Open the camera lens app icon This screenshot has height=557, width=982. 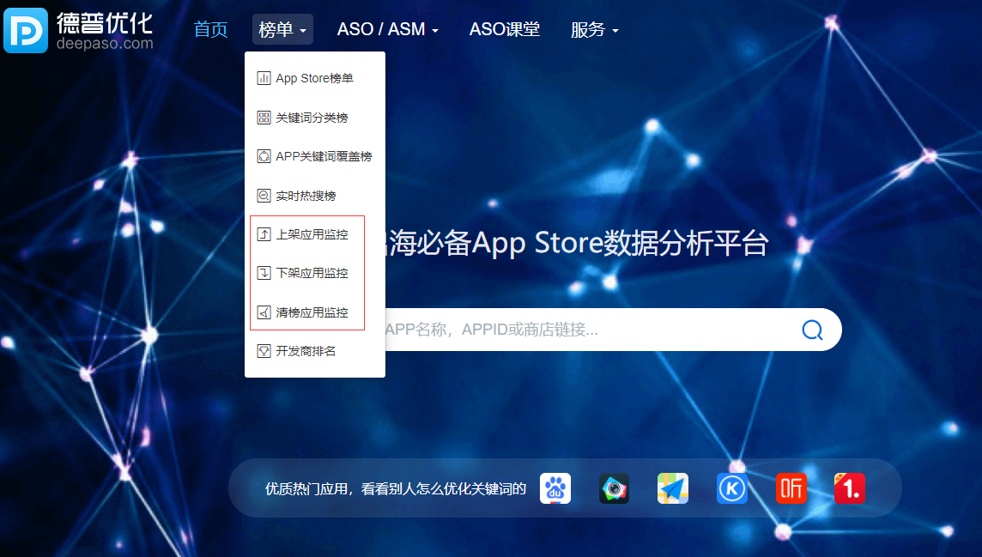coord(614,488)
